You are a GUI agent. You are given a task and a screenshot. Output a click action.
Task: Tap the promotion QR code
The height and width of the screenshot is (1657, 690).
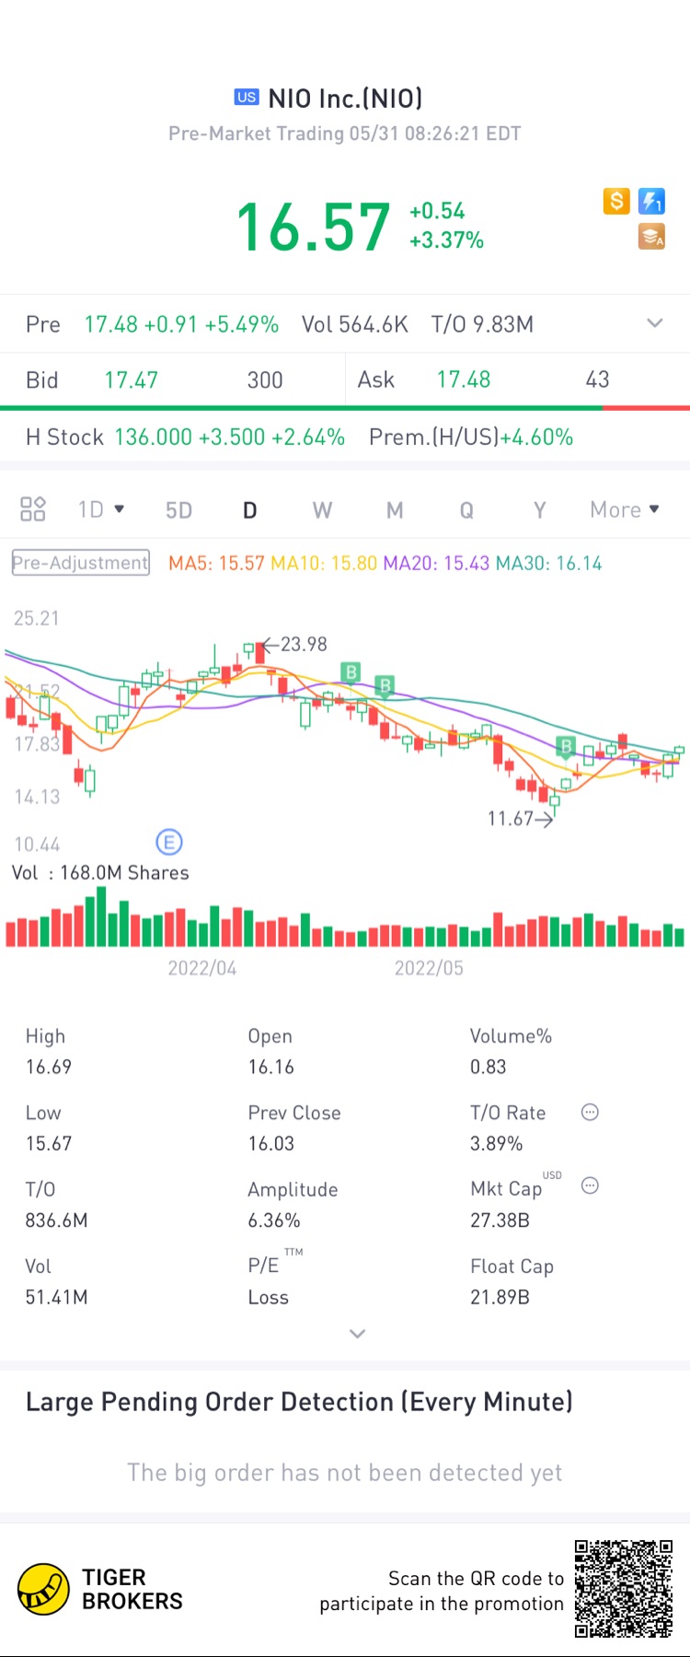click(x=624, y=1589)
